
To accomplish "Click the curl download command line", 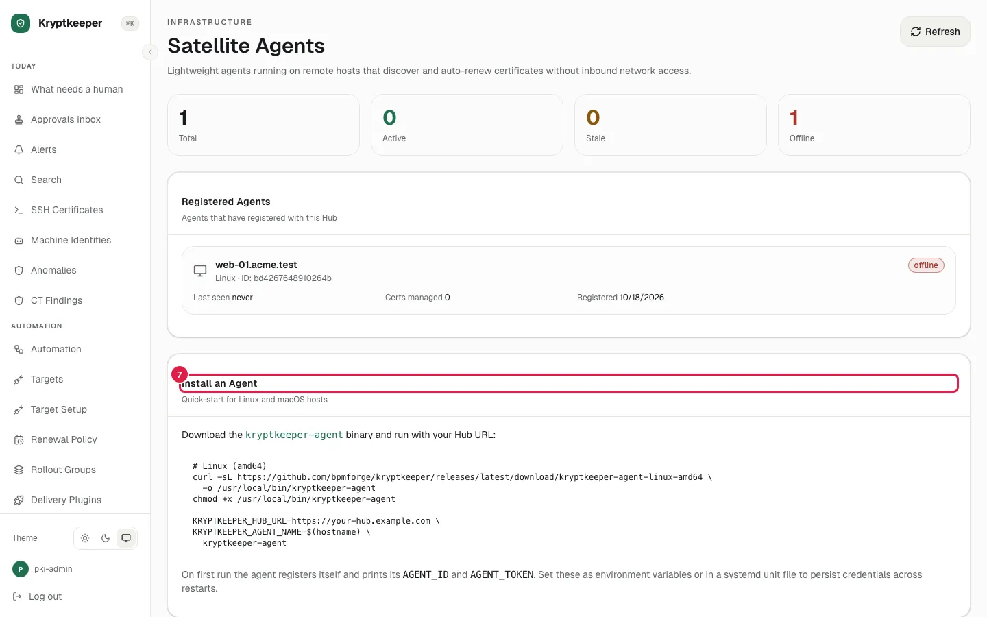I will click(452, 477).
